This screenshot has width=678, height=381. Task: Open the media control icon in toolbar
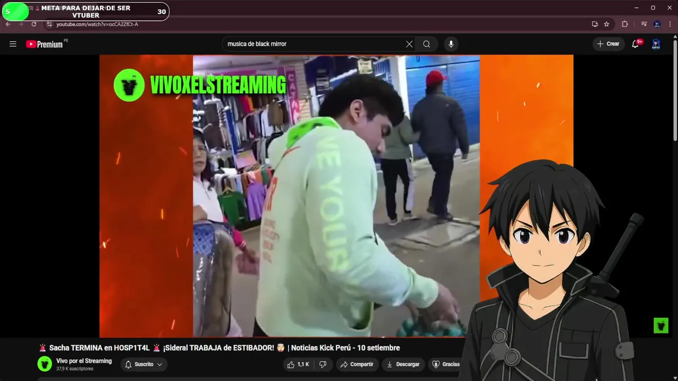tap(644, 24)
